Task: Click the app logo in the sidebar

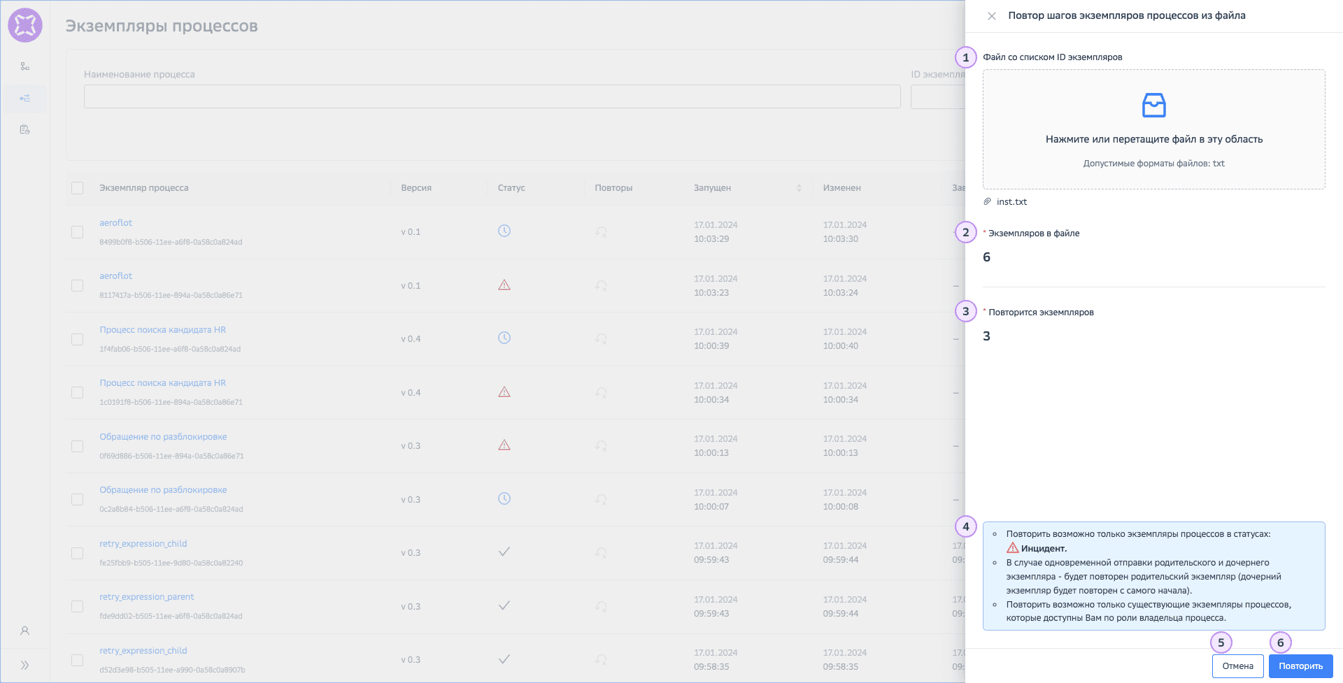Action: [x=25, y=26]
